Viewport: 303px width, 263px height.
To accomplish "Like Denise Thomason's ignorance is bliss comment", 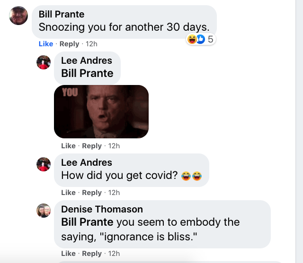I will tap(68, 254).
